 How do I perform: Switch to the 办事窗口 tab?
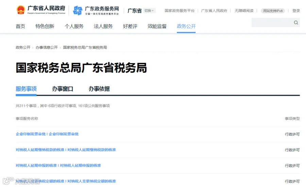63,89
